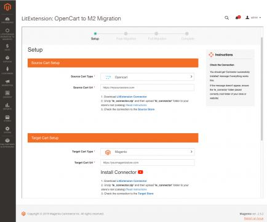This screenshot has width=267, height=222.
Task: Select the Complete step
Action: pos(187,36)
